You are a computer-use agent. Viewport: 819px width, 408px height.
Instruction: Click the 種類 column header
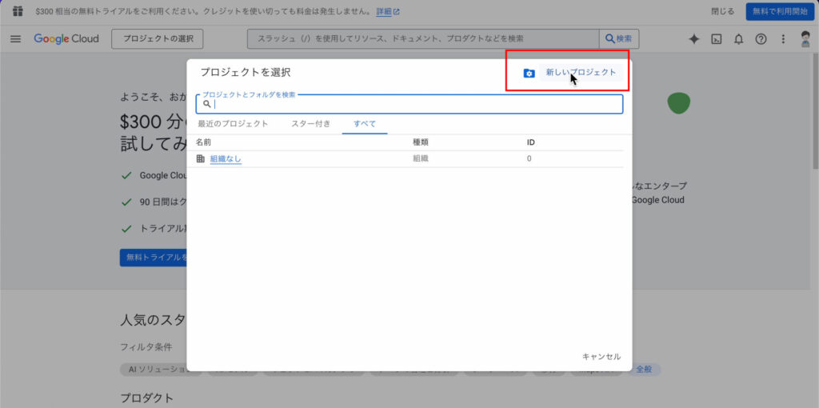click(421, 142)
